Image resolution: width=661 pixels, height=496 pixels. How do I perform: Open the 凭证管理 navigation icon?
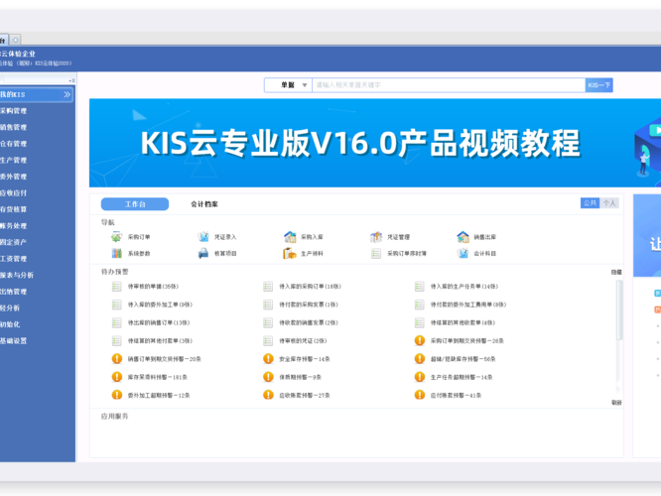[x=376, y=237]
